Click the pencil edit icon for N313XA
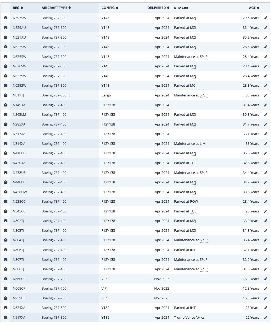The width and height of the screenshot is (271, 325). (x=266, y=134)
